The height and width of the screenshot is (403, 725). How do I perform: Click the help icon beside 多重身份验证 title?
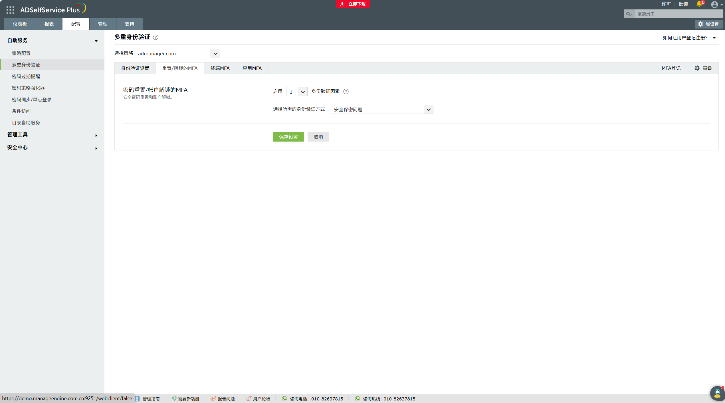(x=155, y=37)
